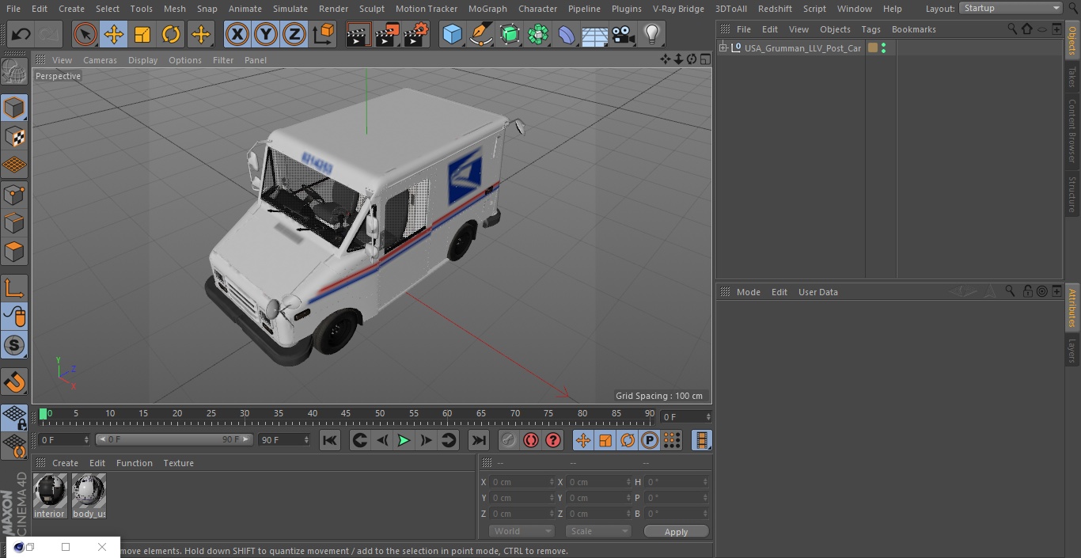Add a Camera object
1081x558 pixels.
pos(624,34)
